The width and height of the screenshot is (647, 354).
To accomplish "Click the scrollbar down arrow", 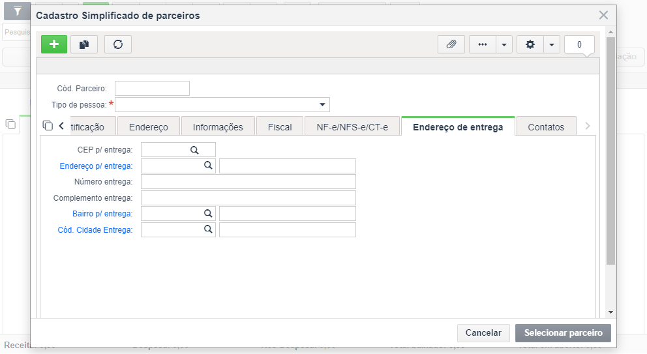I will pyautogui.click(x=610, y=312).
